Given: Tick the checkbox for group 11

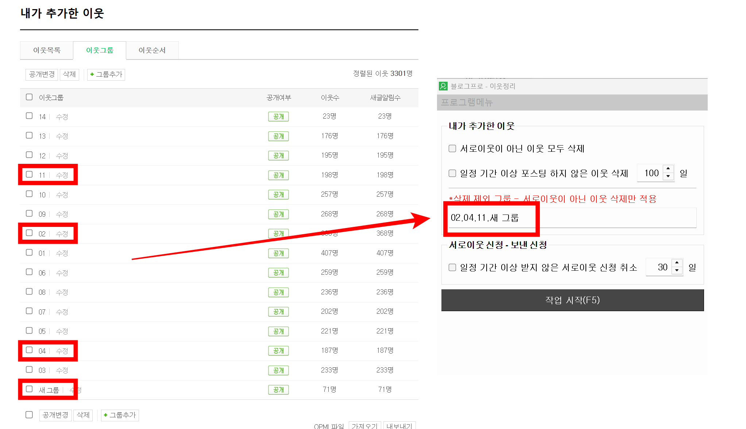Looking at the screenshot, I should tap(29, 174).
